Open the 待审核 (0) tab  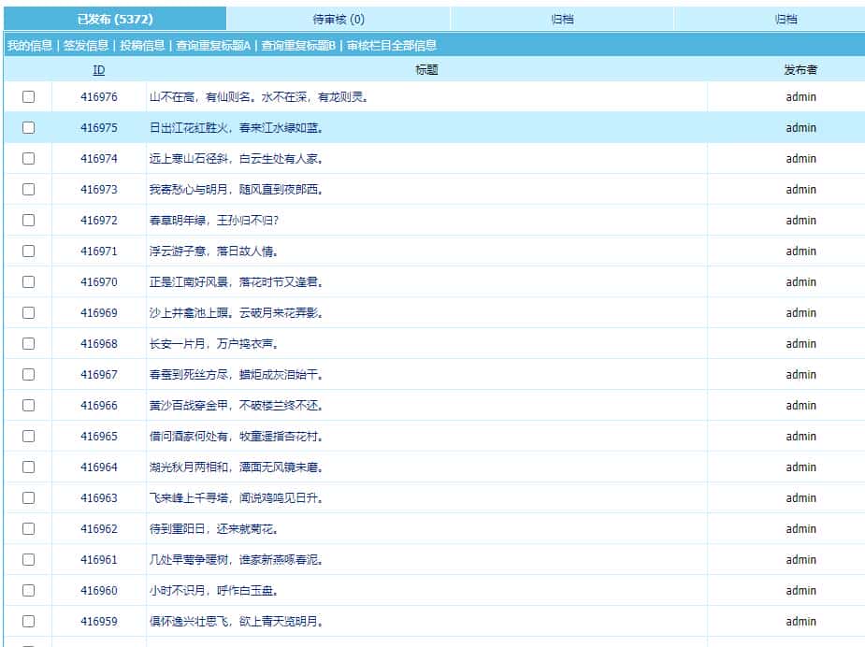coord(339,20)
